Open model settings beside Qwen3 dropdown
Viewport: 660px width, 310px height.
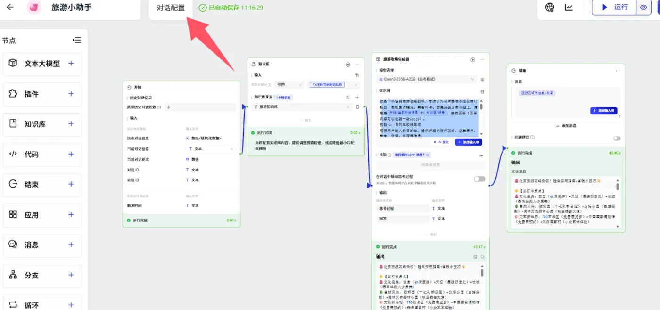coord(482,80)
